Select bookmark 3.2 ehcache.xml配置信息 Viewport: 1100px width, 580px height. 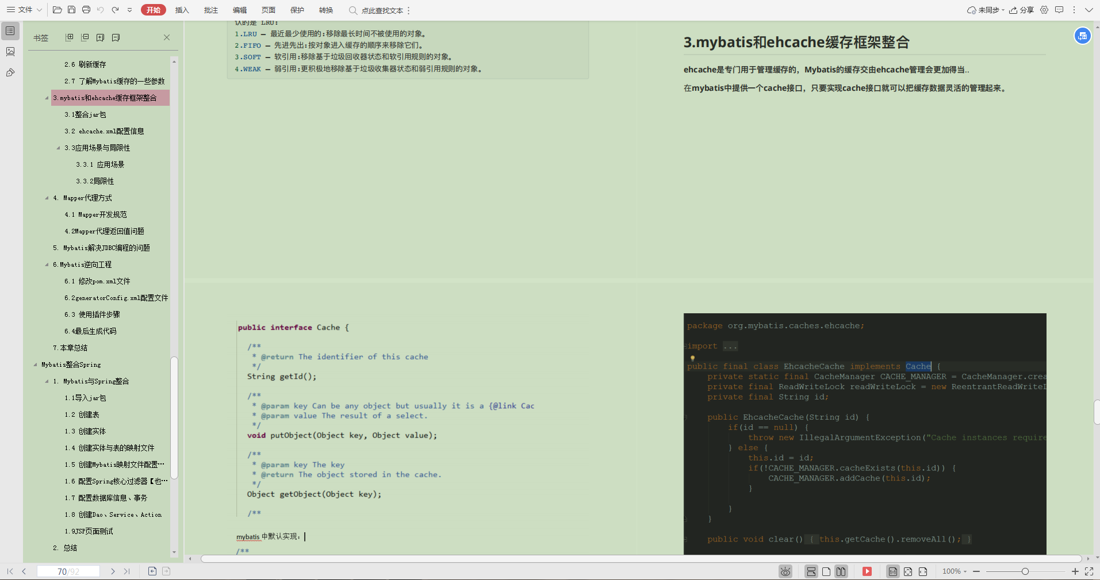pos(104,131)
